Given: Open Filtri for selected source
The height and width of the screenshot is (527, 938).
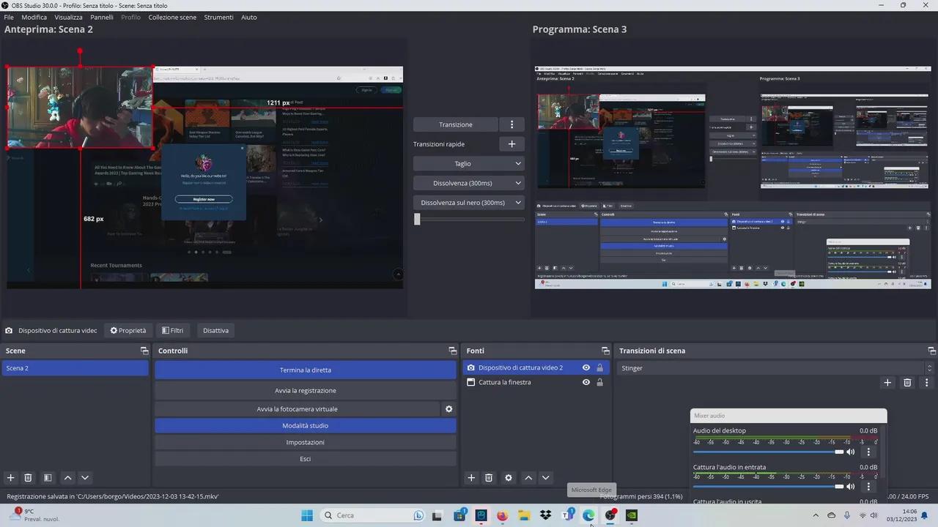Looking at the screenshot, I should [x=173, y=330].
